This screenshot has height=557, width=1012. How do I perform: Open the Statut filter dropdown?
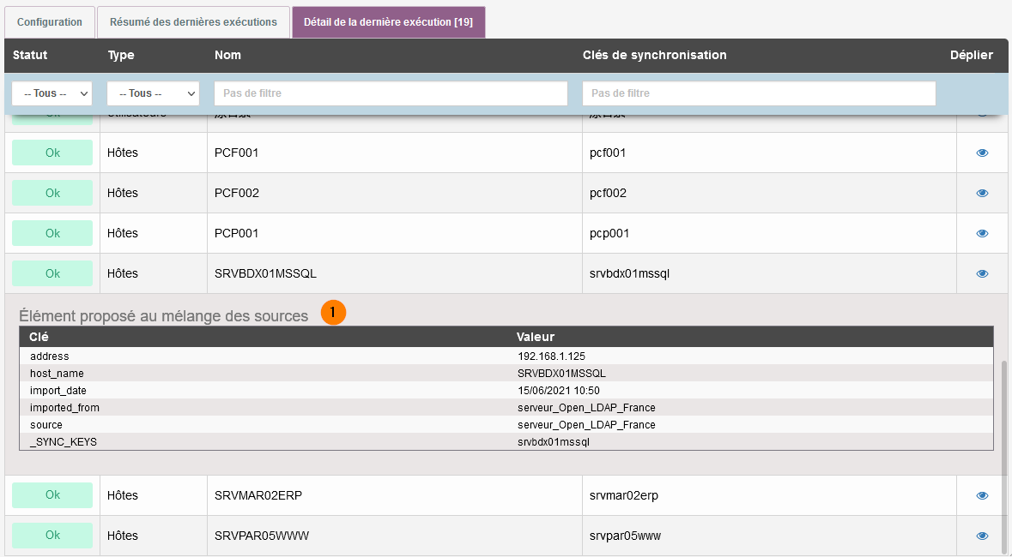tap(52, 93)
